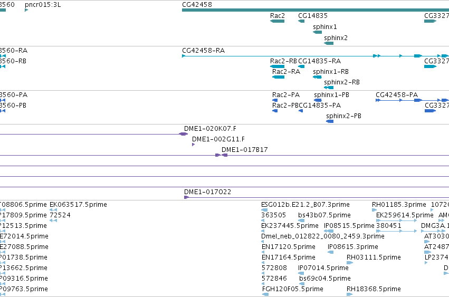Click the sphinx1 gene arrow
This screenshot has width=449, height=297.
click(317, 32)
